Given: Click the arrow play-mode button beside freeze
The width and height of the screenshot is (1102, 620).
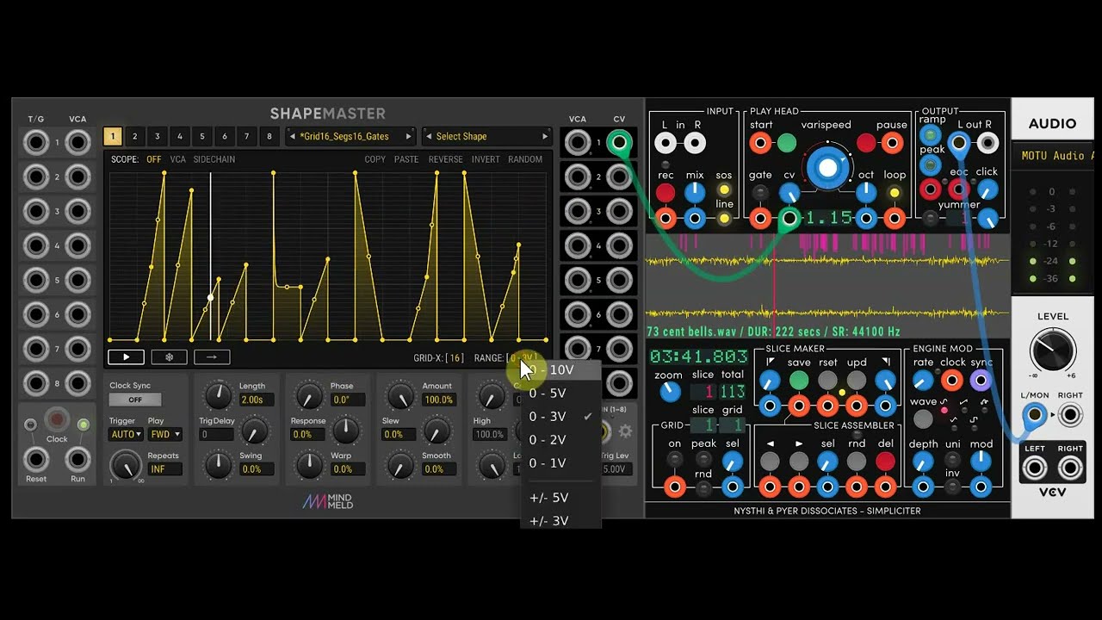Looking at the screenshot, I should coord(212,356).
